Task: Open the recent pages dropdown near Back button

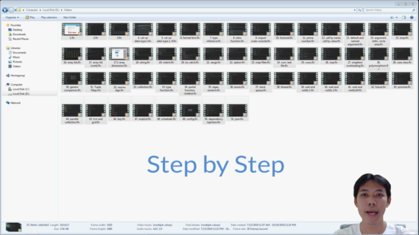Action: [16, 10]
